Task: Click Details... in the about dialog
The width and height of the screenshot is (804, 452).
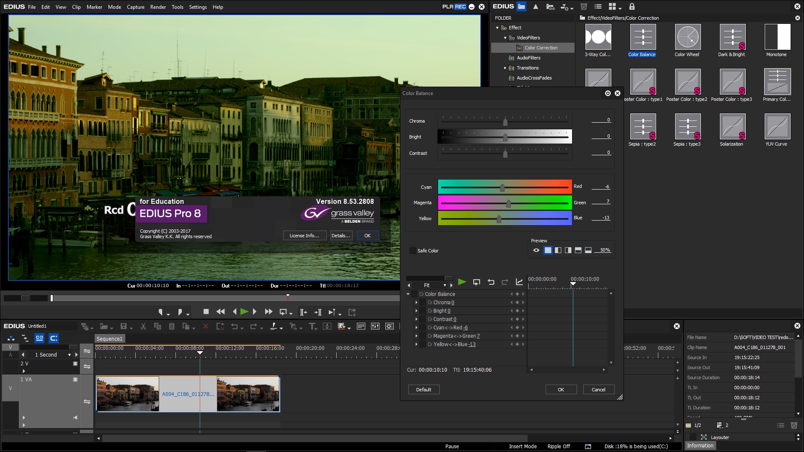Action: point(340,236)
